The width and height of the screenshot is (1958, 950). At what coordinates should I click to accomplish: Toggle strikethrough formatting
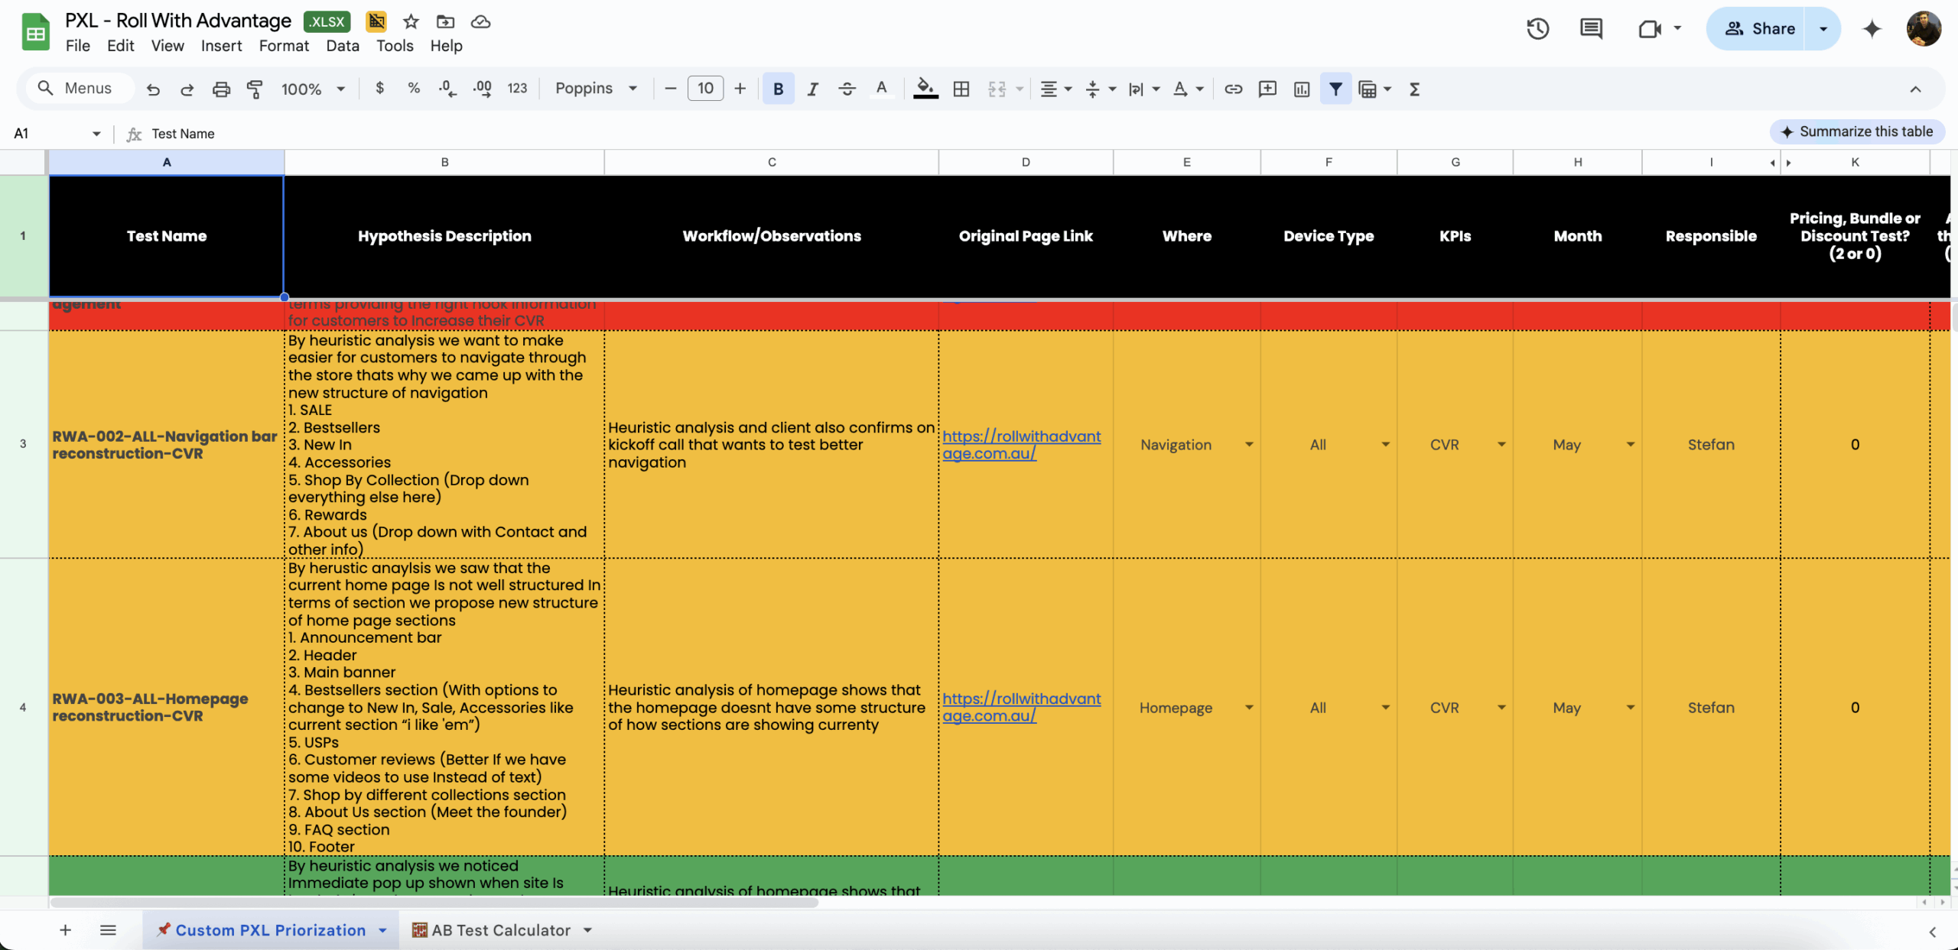coord(847,89)
